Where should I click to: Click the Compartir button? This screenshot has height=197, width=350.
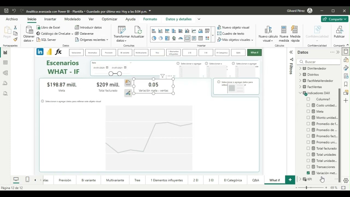click(x=334, y=19)
